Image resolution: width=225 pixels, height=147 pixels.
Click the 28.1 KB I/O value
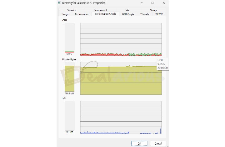click(x=69, y=132)
